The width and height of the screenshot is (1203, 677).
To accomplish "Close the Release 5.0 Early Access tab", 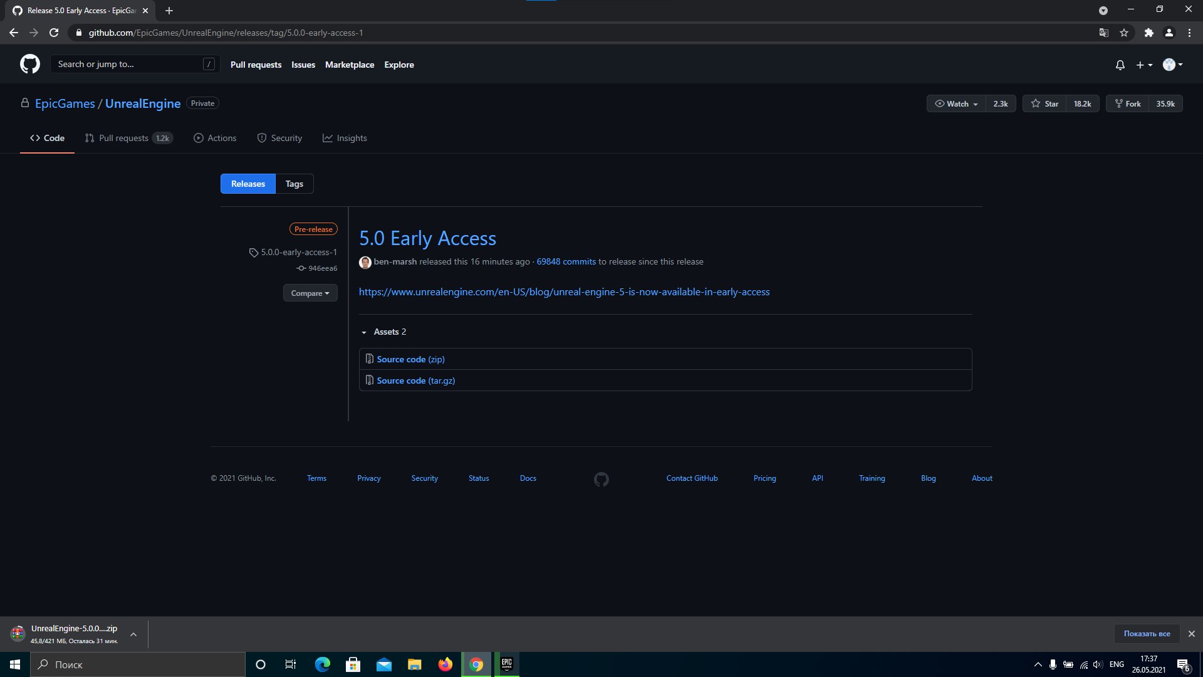I will (145, 11).
